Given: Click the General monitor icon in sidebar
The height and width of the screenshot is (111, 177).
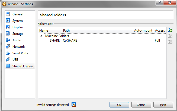Looking at the screenshot, I should click(8, 14).
